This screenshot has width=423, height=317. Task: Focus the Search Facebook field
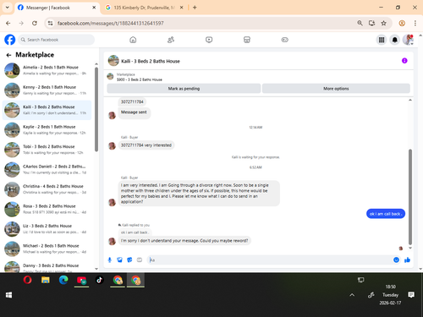pos(57,40)
